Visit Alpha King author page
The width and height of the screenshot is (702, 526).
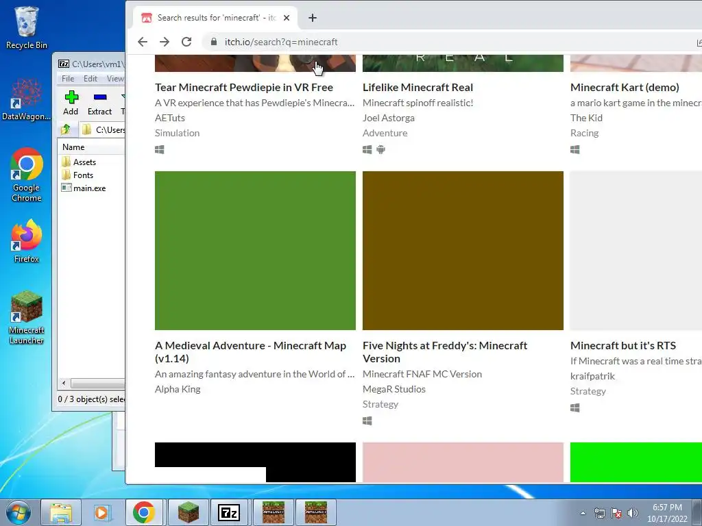(178, 389)
